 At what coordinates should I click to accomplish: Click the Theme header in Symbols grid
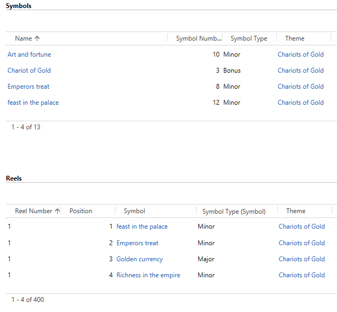[295, 38]
